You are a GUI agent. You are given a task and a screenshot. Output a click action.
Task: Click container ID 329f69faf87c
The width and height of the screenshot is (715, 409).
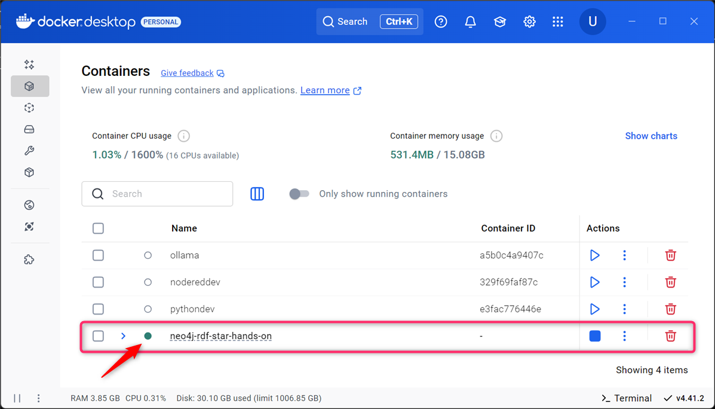point(508,282)
